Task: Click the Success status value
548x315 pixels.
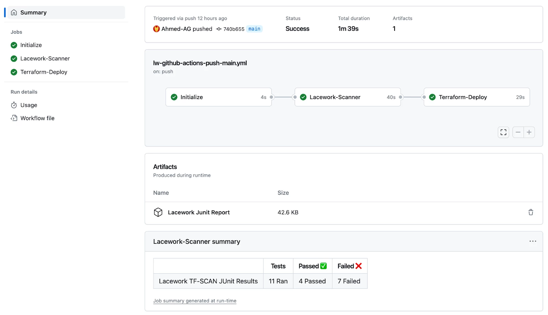Action: tap(298, 29)
